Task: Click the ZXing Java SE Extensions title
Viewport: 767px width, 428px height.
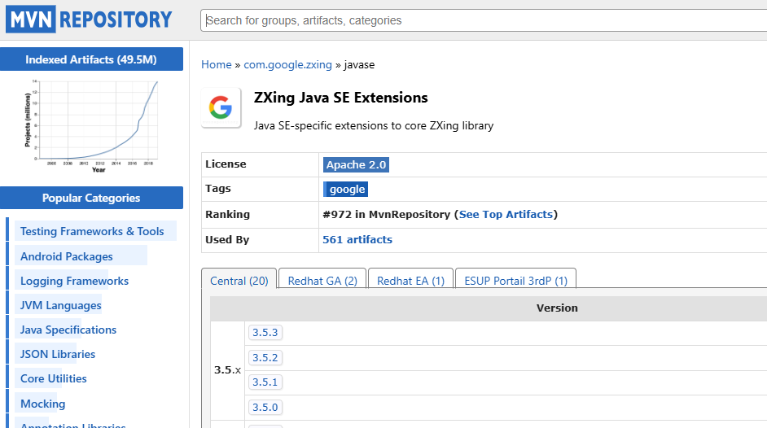Action: coord(340,98)
